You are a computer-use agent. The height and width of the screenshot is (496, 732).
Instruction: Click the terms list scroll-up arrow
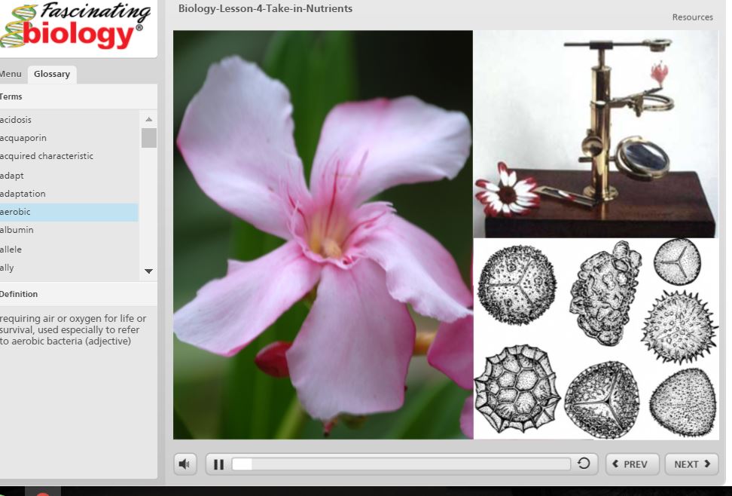149,119
